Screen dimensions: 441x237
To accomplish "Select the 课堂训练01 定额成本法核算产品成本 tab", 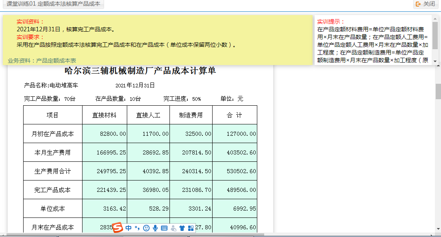I will coord(53,4).
